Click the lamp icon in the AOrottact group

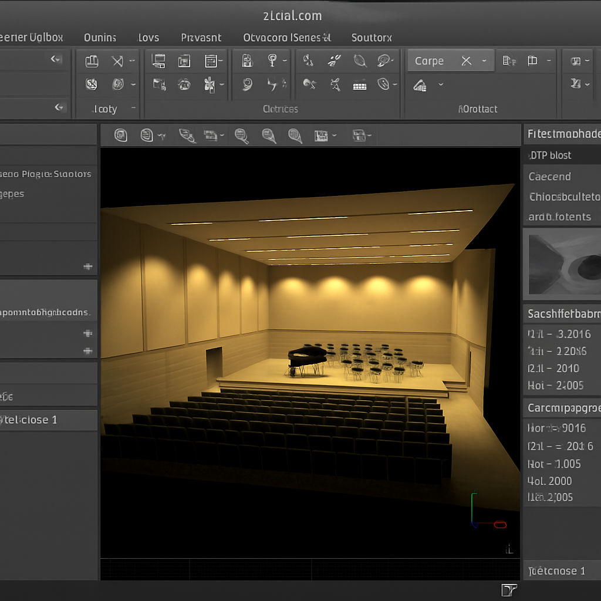(x=419, y=86)
